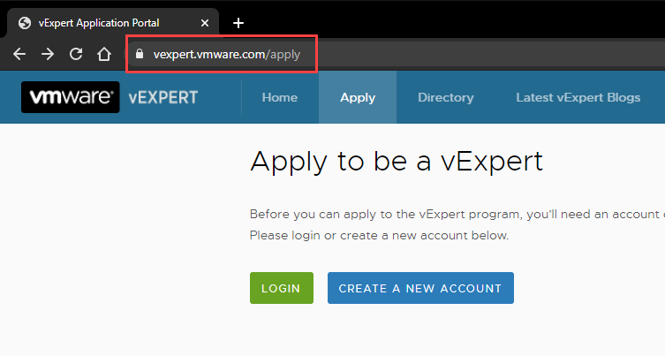Open the Directory navigation item

pyautogui.click(x=446, y=97)
